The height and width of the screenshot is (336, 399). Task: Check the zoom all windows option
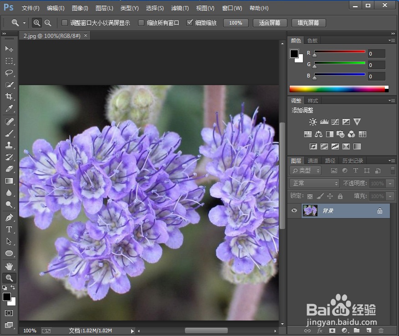point(141,23)
